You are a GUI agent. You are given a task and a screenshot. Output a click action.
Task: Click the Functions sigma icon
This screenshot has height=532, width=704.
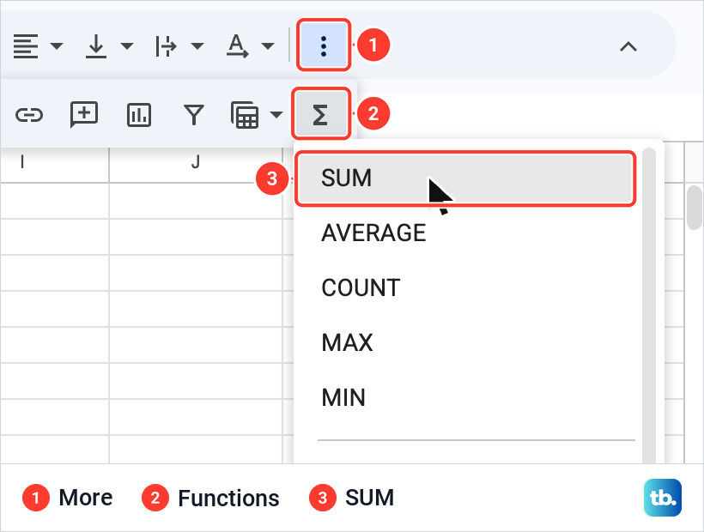(320, 114)
